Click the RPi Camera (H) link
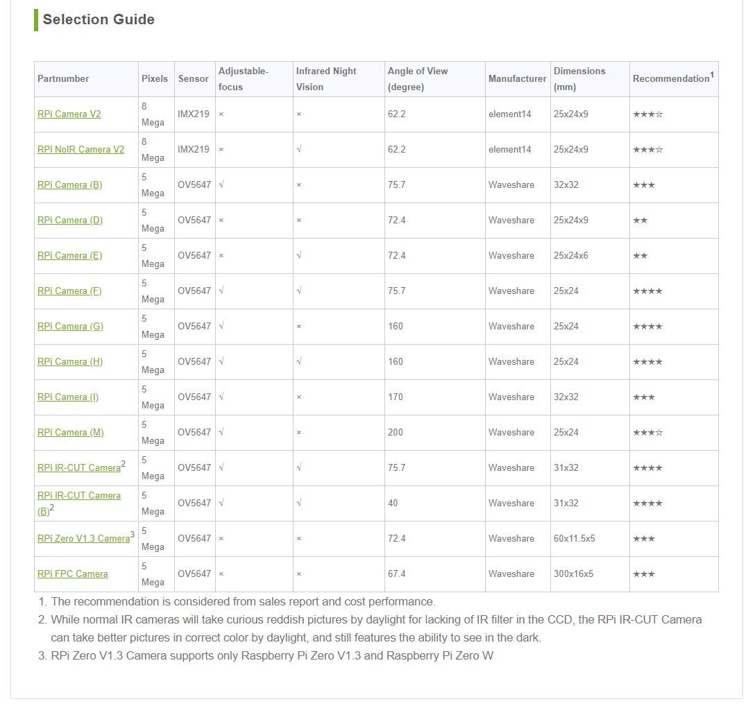The image size is (755, 706). point(70,362)
